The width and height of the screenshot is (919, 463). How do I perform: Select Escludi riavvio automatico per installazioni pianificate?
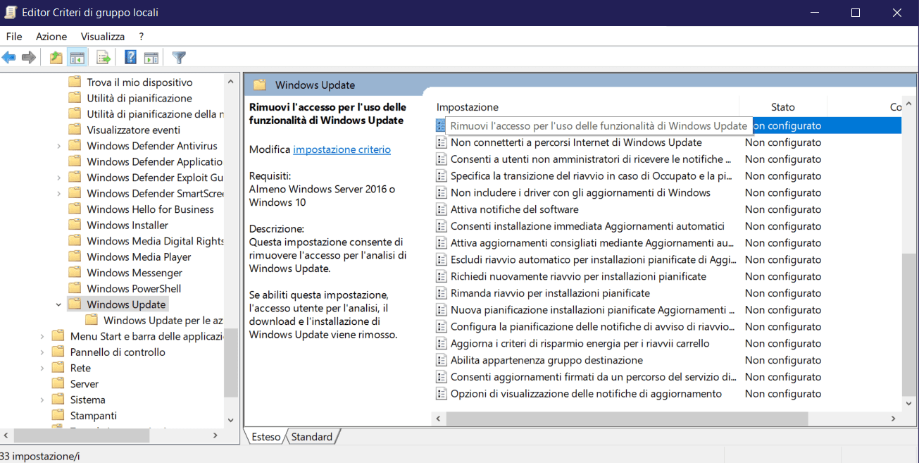click(594, 259)
